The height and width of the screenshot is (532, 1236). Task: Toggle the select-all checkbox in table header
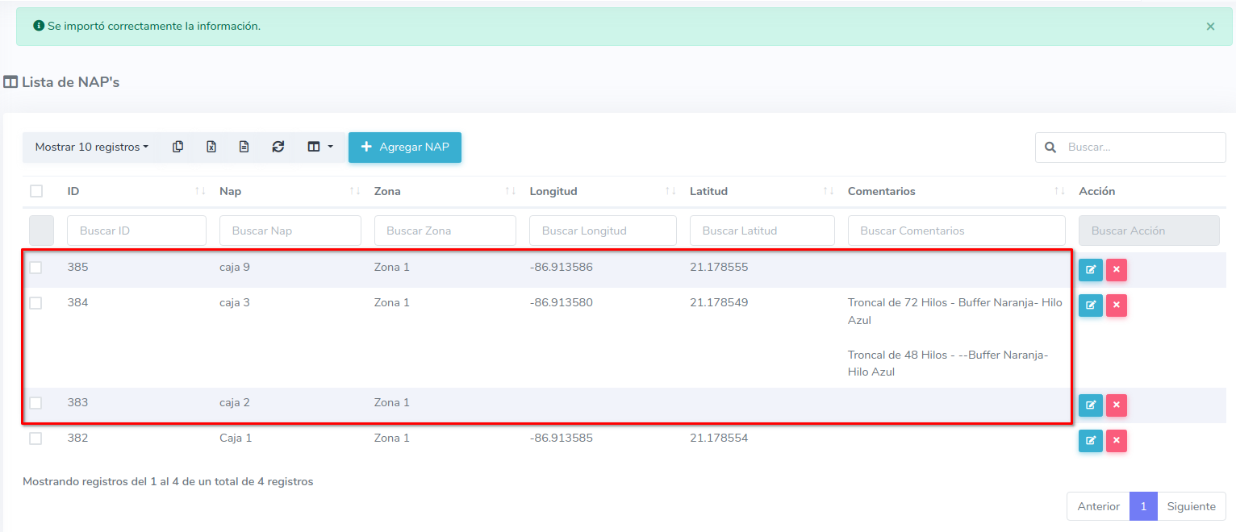coord(36,191)
